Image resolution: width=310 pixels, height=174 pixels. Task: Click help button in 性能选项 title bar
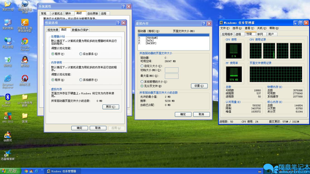[118, 23]
